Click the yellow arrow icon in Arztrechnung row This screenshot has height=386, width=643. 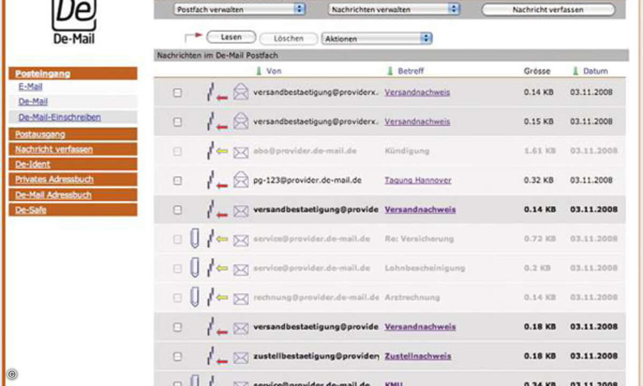pyautogui.click(x=222, y=298)
